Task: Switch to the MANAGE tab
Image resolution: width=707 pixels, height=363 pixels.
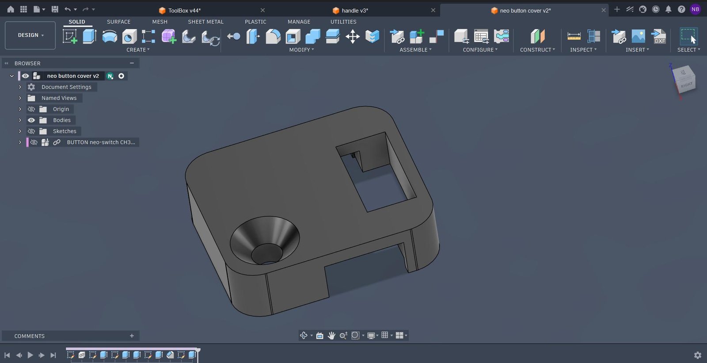Action: click(299, 22)
